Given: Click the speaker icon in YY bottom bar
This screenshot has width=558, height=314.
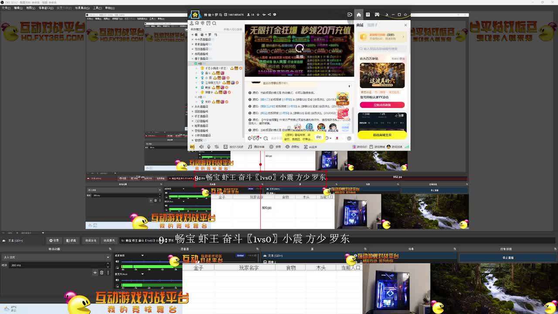Looking at the screenshot, I should point(201,147).
